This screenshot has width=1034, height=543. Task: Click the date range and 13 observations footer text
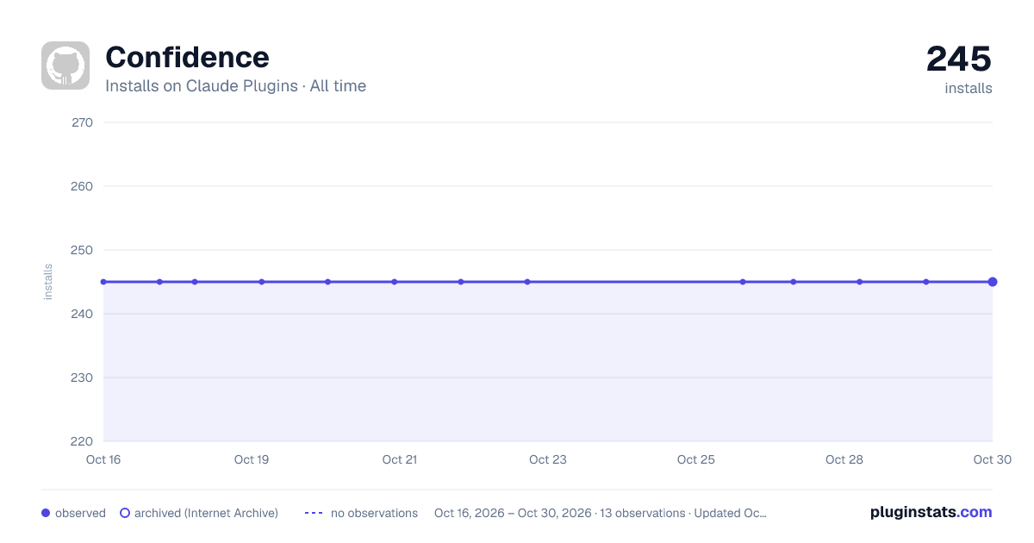pyautogui.click(x=601, y=513)
